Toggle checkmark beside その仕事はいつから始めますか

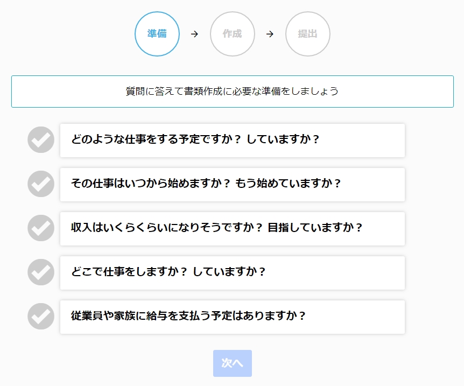pos(41,184)
